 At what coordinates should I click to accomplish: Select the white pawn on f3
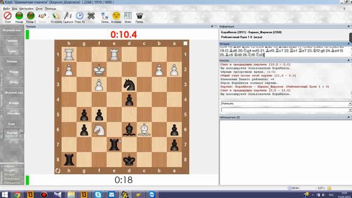click(x=99, y=84)
